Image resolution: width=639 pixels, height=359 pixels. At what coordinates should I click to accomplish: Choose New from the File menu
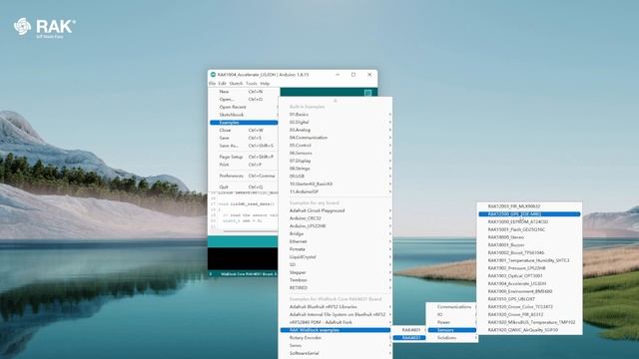(244, 92)
